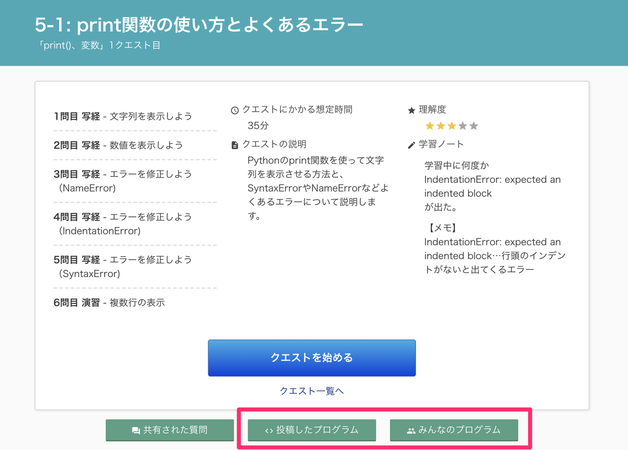Click the code icon on 投稿したプログラム
This screenshot has width=628, height=450.
(x=269, y=431)
